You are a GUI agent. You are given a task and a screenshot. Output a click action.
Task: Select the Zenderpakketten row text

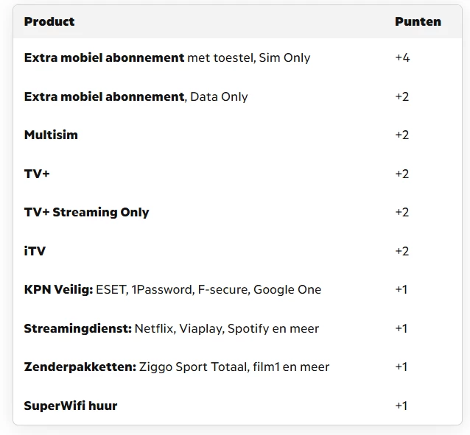[x=177, y=367]
